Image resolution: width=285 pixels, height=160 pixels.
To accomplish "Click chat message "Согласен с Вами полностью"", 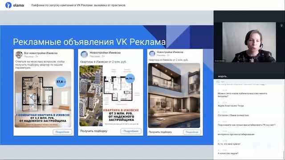I will click(233, 116).
